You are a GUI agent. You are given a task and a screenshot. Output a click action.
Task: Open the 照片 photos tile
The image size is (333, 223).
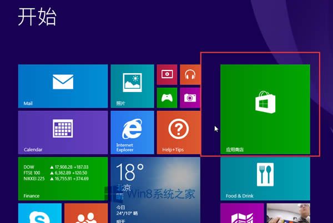coord(132,86)
